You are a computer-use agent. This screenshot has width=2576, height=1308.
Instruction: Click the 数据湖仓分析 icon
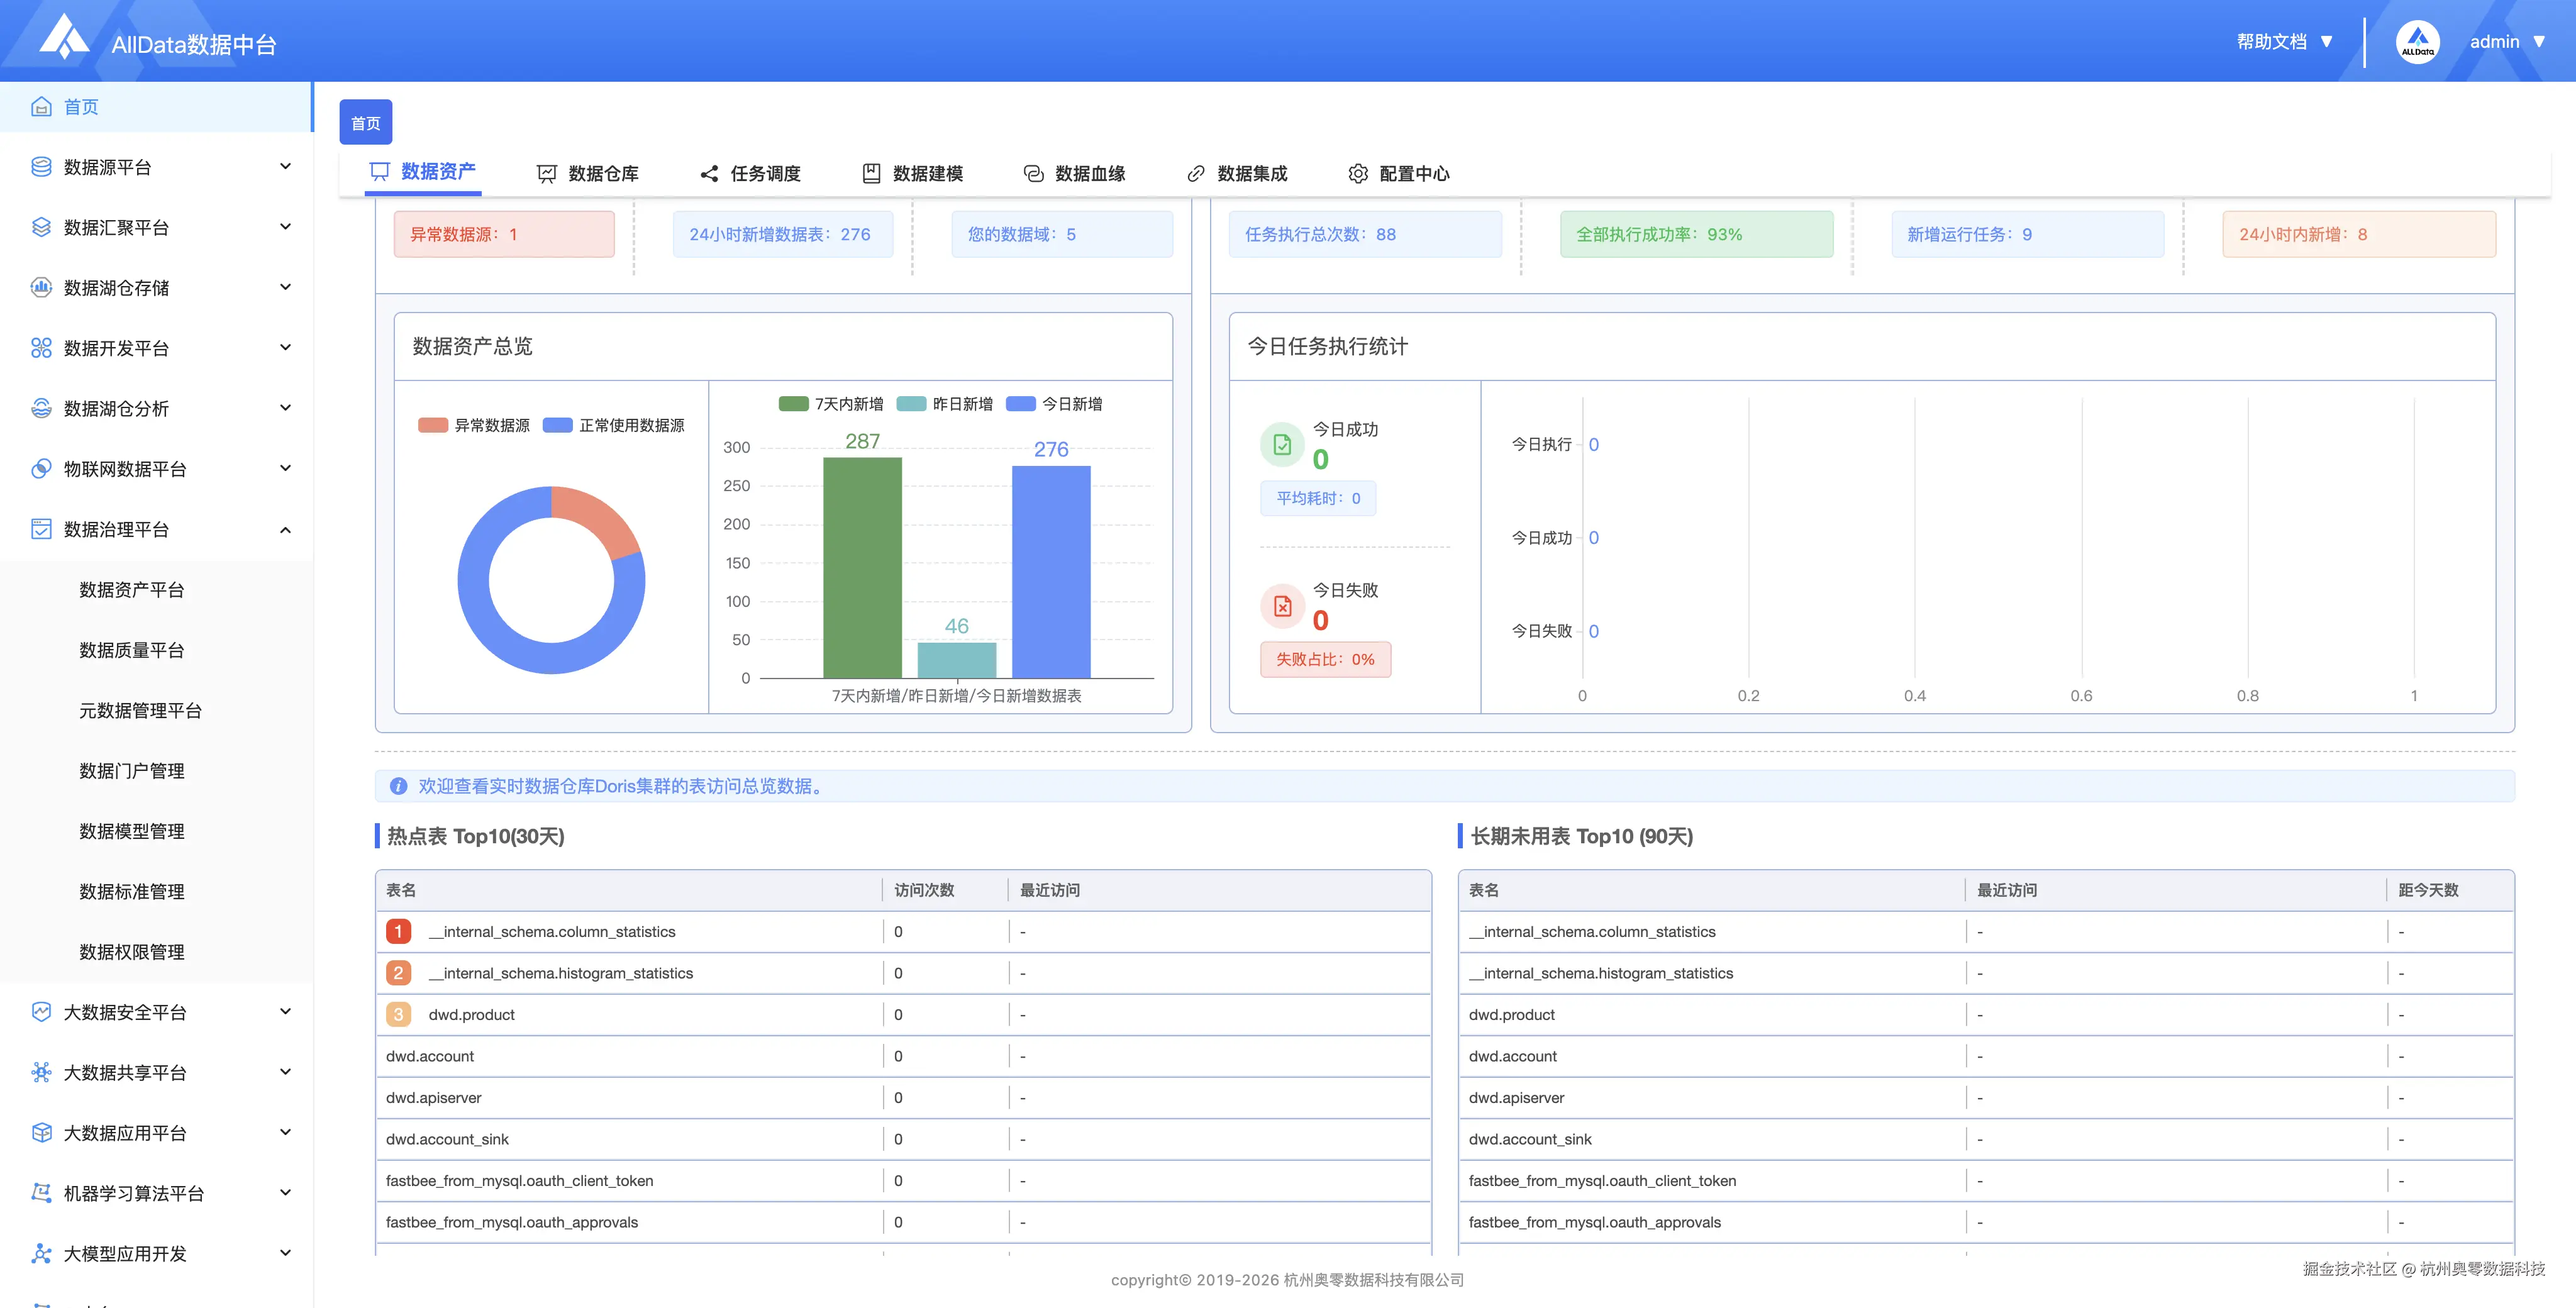click(x=41, y=408)
